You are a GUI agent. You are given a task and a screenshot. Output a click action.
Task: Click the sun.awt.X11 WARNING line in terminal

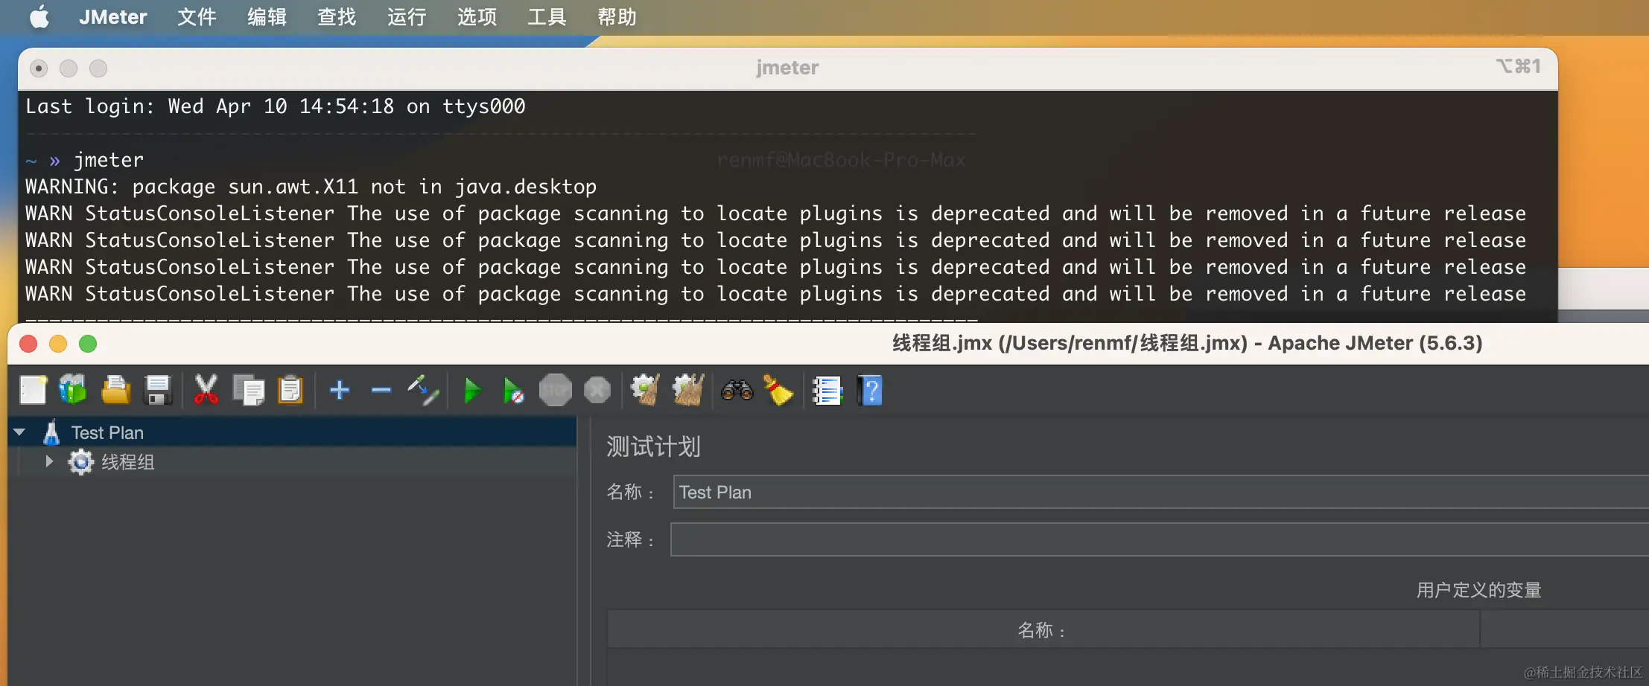click(311, 187)
